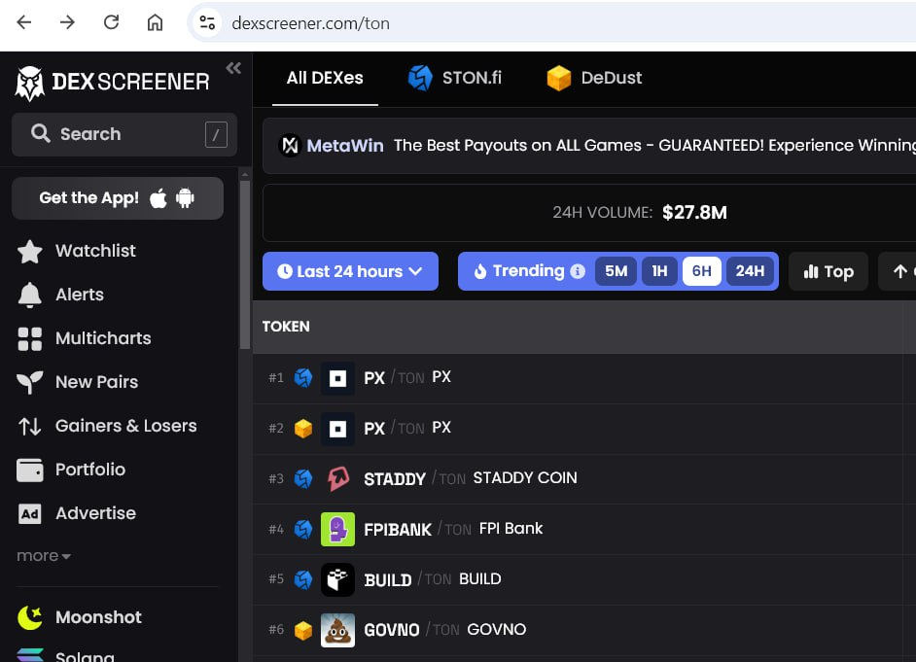
Task: Click the sidebar vertical scrollbar
Action: pyautogui.click(x=245, y=264)
